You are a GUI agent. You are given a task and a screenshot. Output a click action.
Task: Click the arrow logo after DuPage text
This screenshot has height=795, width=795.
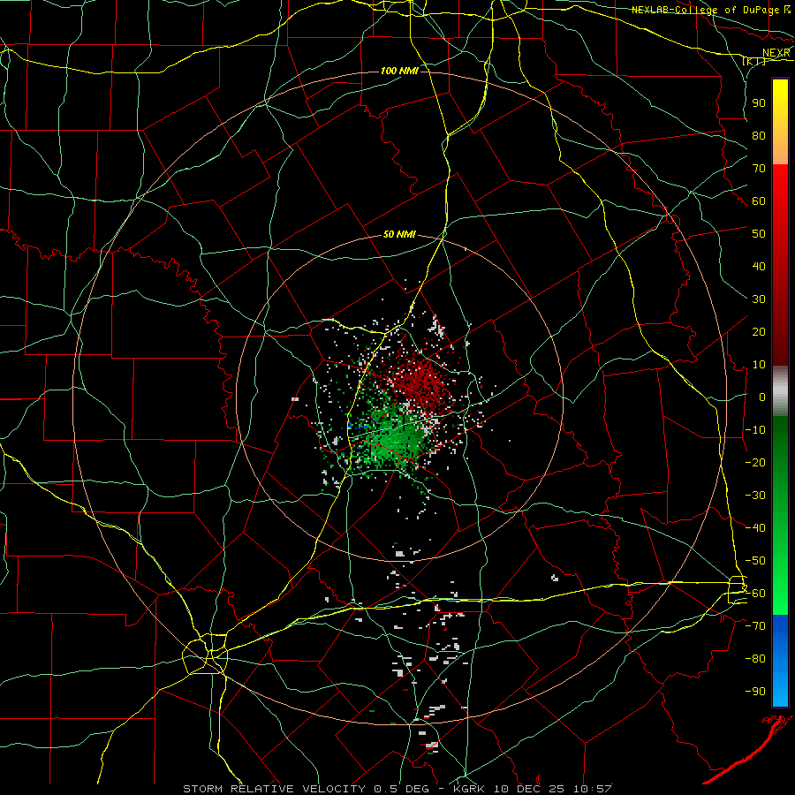pos(787,9)
